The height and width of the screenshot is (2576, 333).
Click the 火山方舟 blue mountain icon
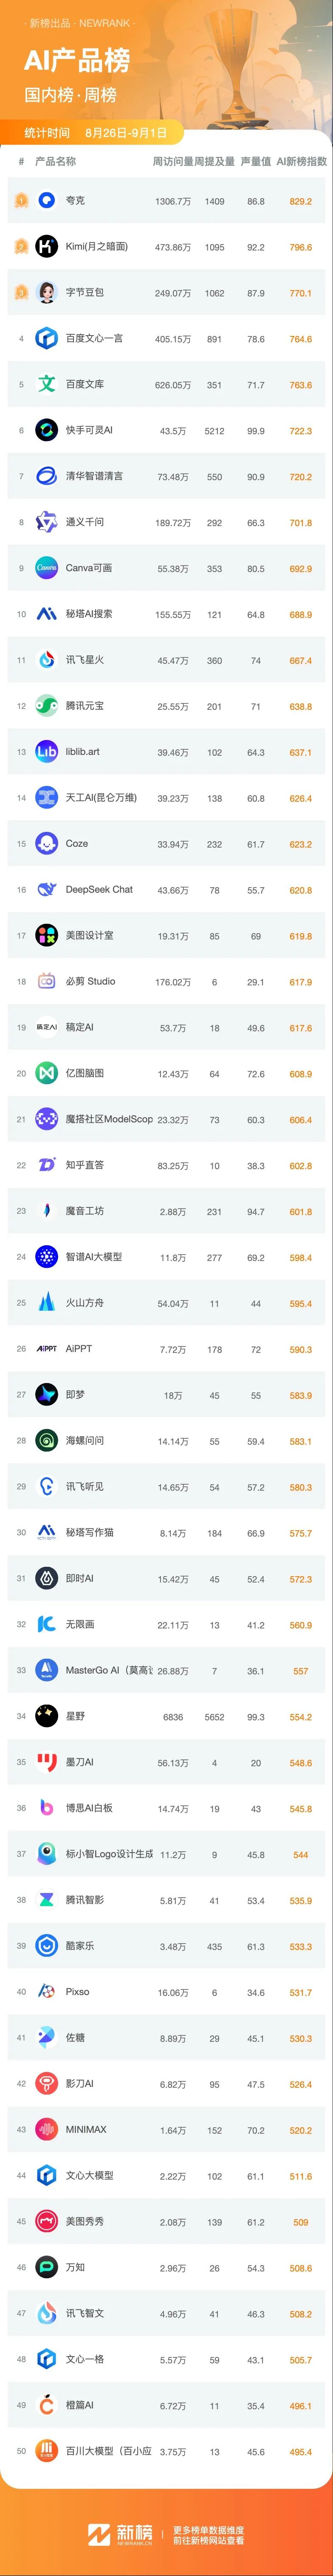pyautogui.click(x=46, y=1303)
